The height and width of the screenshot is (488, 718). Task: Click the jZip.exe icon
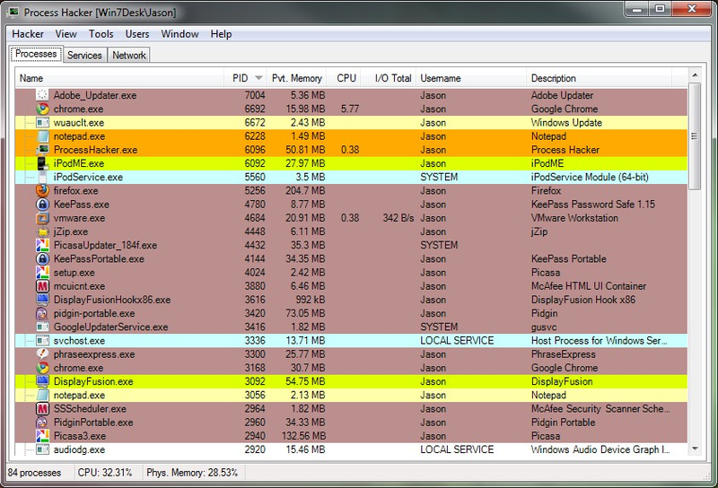(x=42, y=231)
